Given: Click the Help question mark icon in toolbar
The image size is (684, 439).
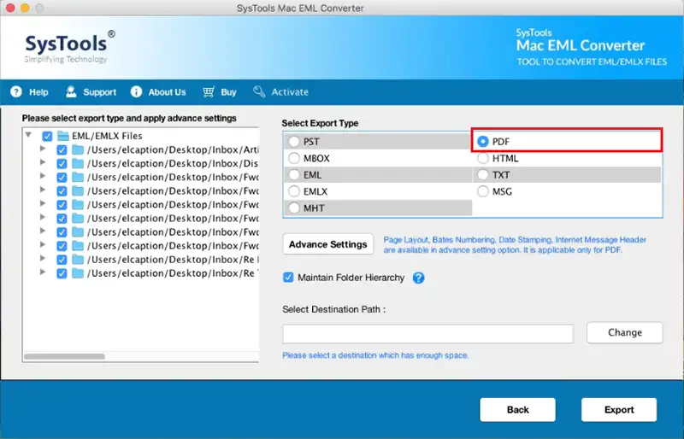Looking at the screenshot, I should tap(16, 91).
